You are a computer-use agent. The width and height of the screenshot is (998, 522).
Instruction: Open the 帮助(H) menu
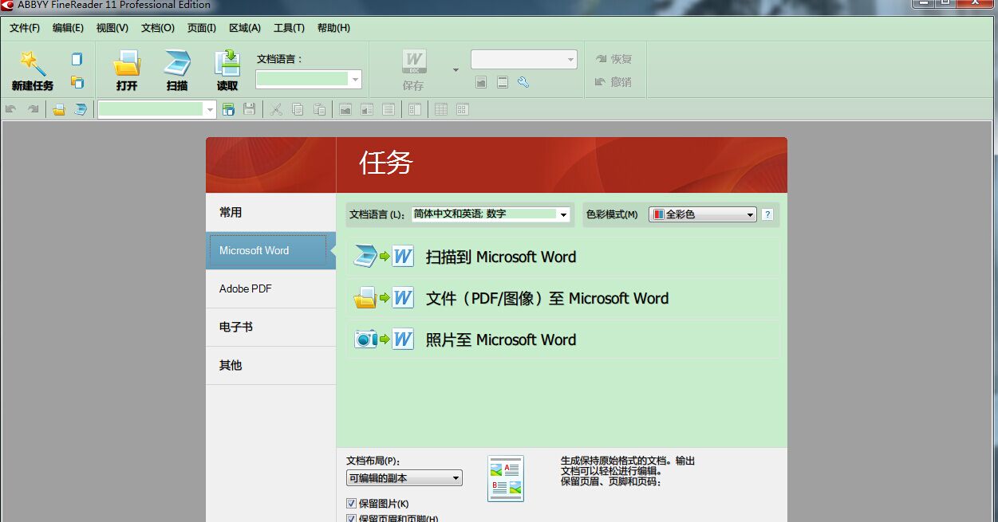point(333,28)
